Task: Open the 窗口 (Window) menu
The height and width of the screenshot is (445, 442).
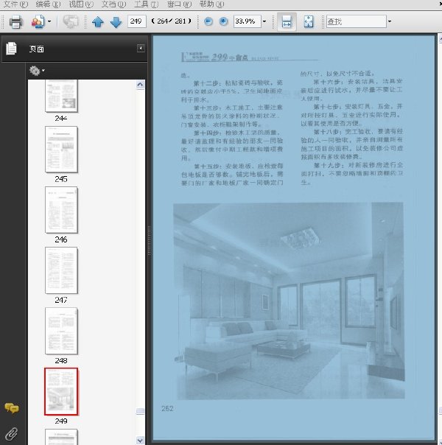Action: point(179,4)
